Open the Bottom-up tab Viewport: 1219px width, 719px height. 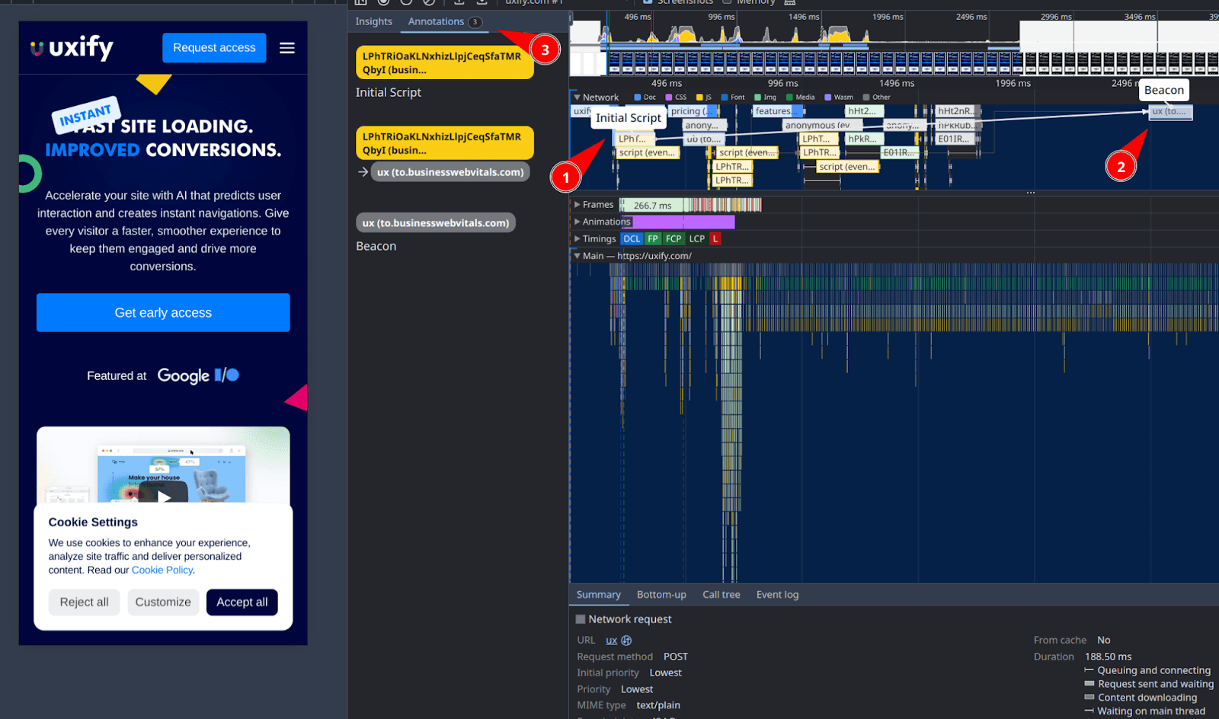(x=661, y=594)
